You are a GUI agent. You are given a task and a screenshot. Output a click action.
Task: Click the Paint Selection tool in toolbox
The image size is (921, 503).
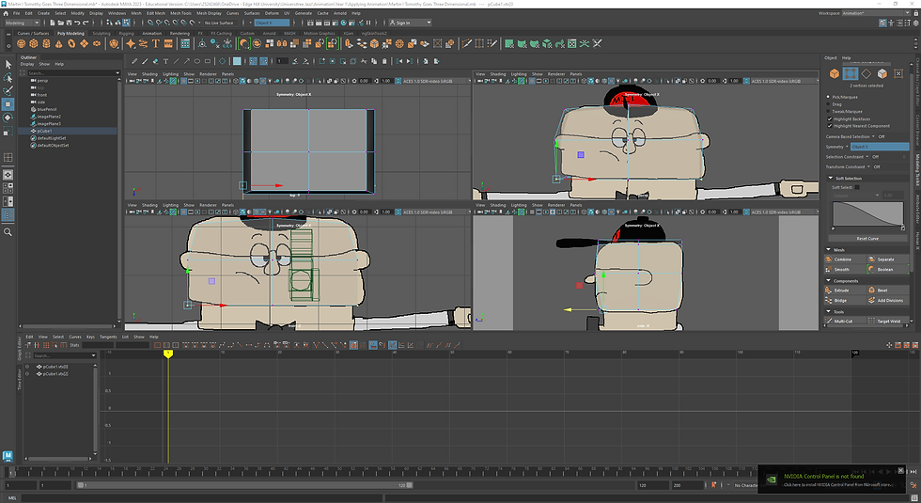pyautogui.click(x=8, y=90)
